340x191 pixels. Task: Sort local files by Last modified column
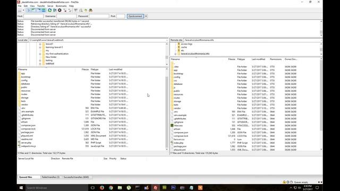[116, 70]
